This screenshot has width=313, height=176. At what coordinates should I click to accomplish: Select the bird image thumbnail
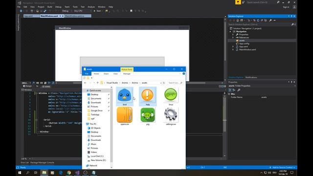pos(125,96)
